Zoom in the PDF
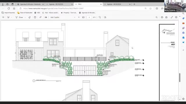Screen dimensions: 186x104 pos(79,17)
